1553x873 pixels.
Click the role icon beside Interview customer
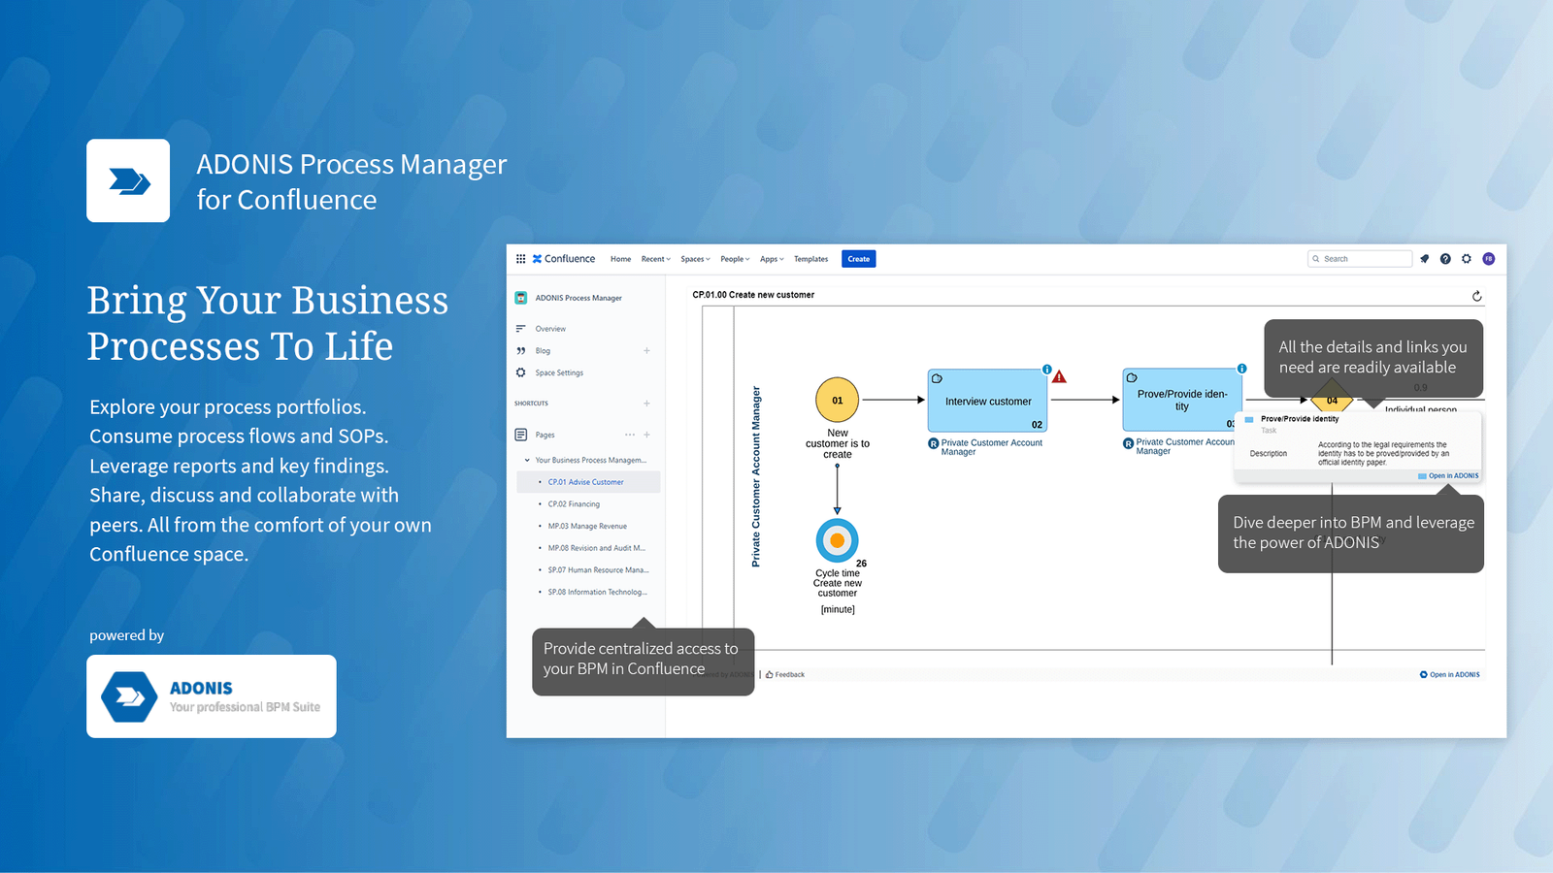pyautogui.click(x=934, y=443)
